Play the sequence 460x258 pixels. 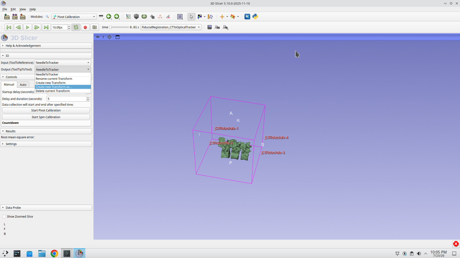(x=27, y=27)
